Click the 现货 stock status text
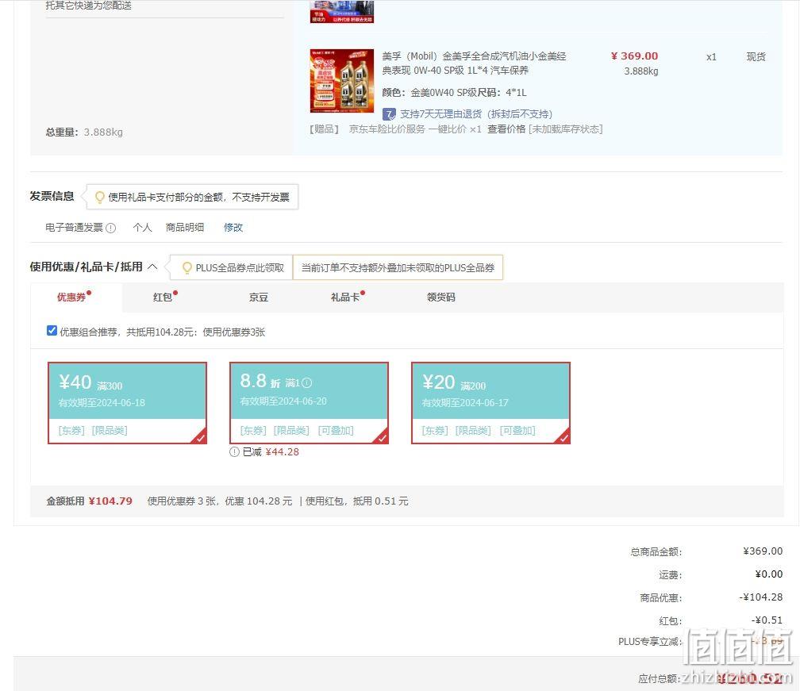Image resolution: width=800 pixels, height=691 pixels. point(756,56)
